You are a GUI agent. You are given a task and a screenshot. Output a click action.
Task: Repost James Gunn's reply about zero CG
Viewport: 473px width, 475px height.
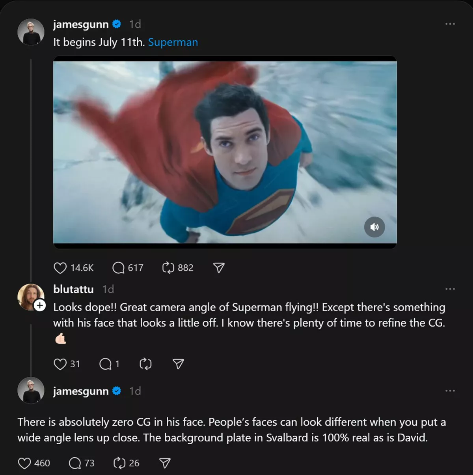click(x=118, y=463)
